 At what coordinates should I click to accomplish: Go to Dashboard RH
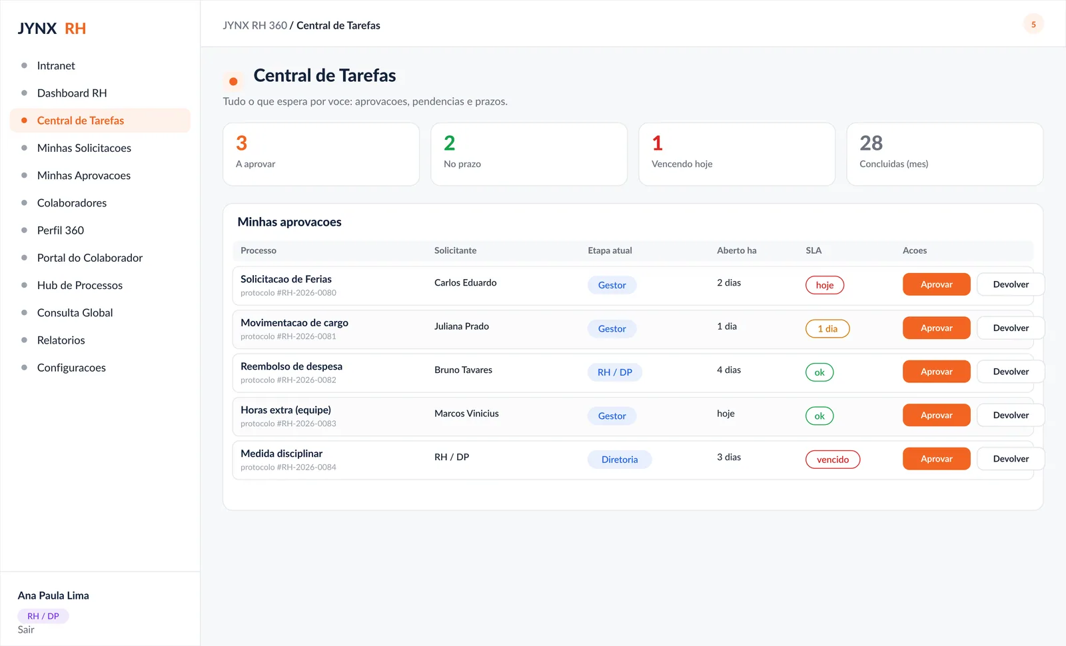100,93
